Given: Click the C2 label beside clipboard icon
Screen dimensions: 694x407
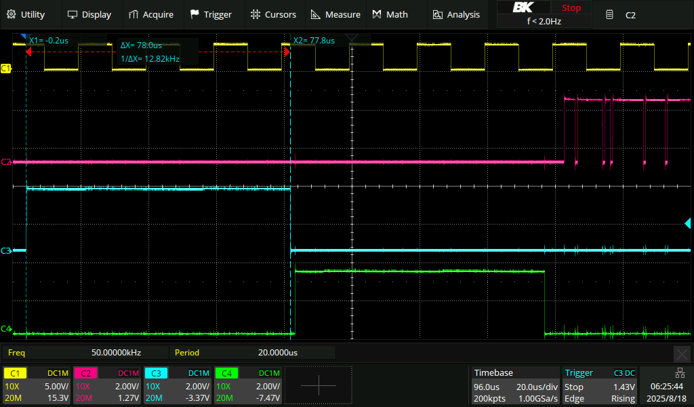Looking at the screenshot, I should coord(630,15).
